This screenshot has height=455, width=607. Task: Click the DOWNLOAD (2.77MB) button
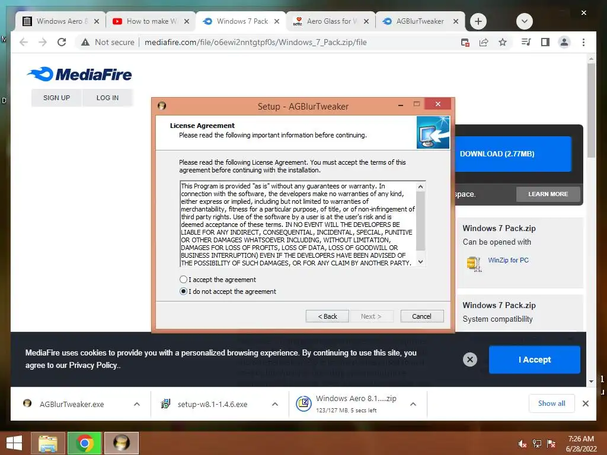(x=513, y=153)
